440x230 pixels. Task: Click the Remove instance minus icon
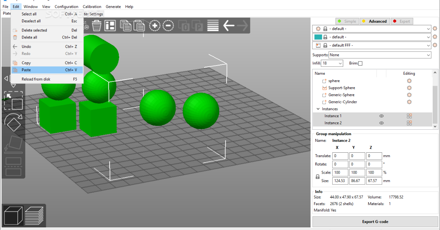click(168, 26)
